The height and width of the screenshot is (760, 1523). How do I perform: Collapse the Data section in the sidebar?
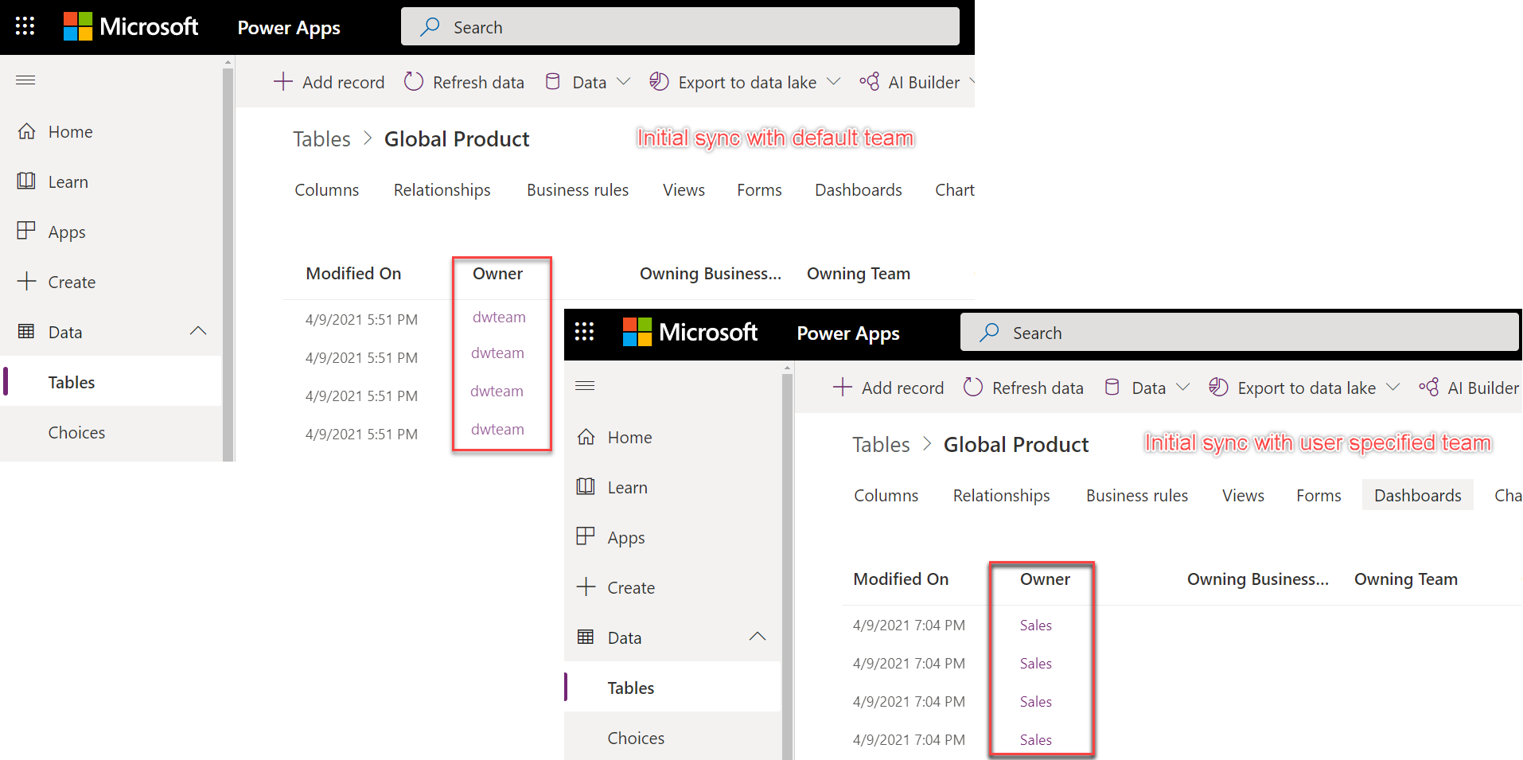(x=198, y=331)
